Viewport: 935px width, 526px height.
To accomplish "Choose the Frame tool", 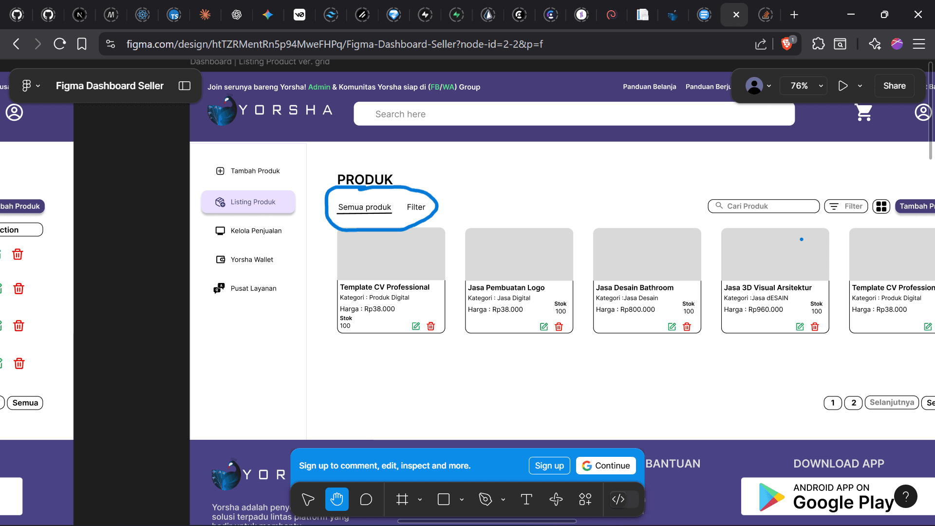I will tap(402, 499).
